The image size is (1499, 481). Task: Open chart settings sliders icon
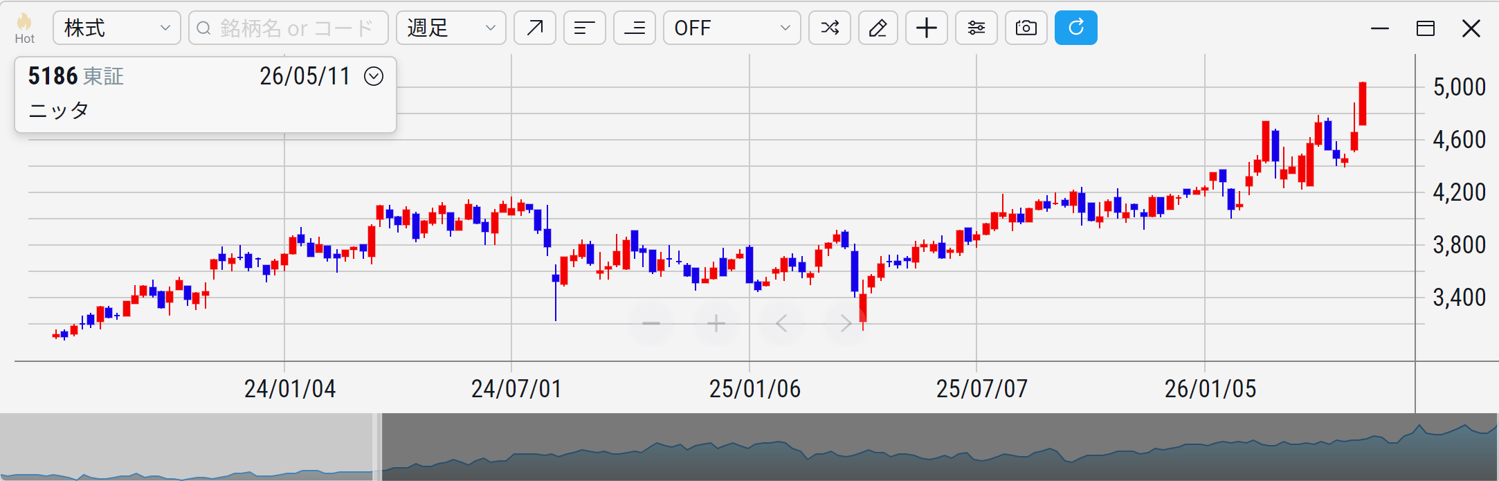[x=976, y=28]
